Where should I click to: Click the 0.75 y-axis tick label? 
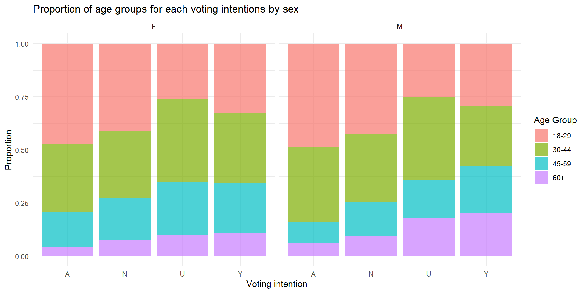(22, 97)
